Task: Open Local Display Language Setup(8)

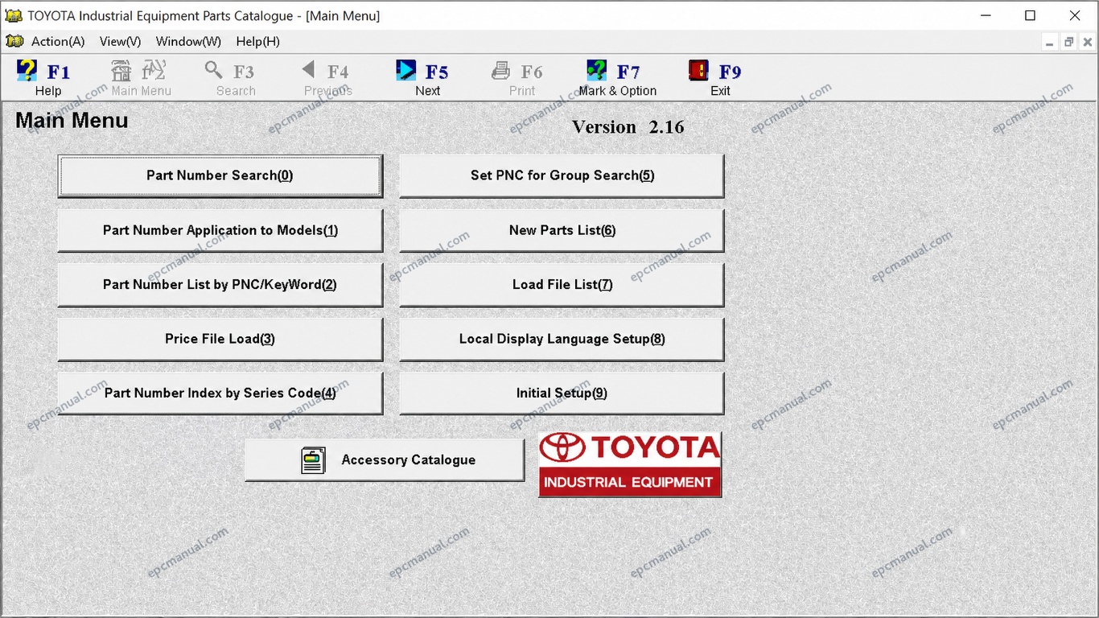Action: [562, 339]
